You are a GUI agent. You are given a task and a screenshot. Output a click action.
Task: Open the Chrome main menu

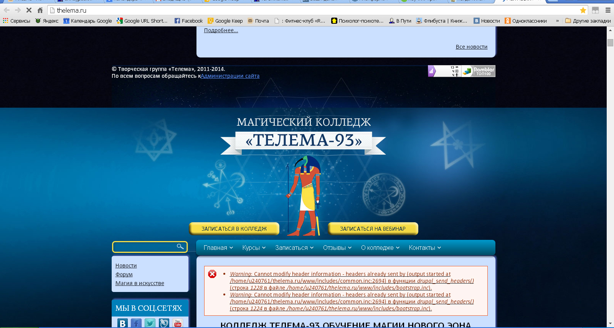608,10
